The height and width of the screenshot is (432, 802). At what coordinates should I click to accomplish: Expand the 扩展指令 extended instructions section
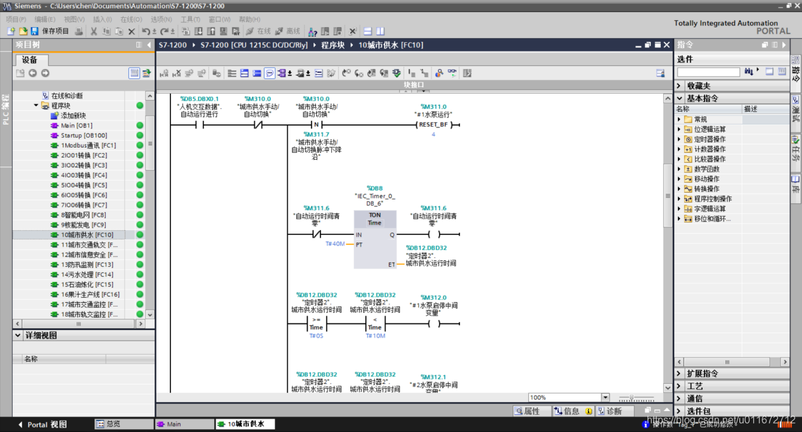679,374
